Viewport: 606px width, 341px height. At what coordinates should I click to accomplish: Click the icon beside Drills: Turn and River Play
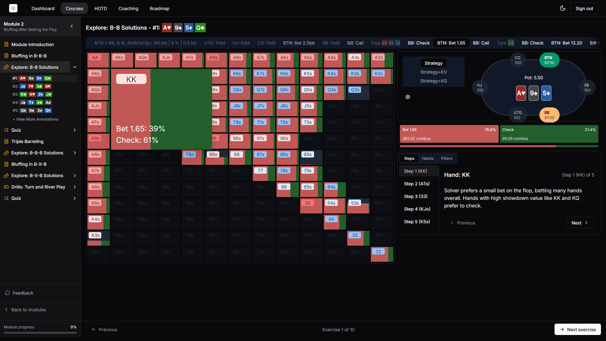pos(6,187)
